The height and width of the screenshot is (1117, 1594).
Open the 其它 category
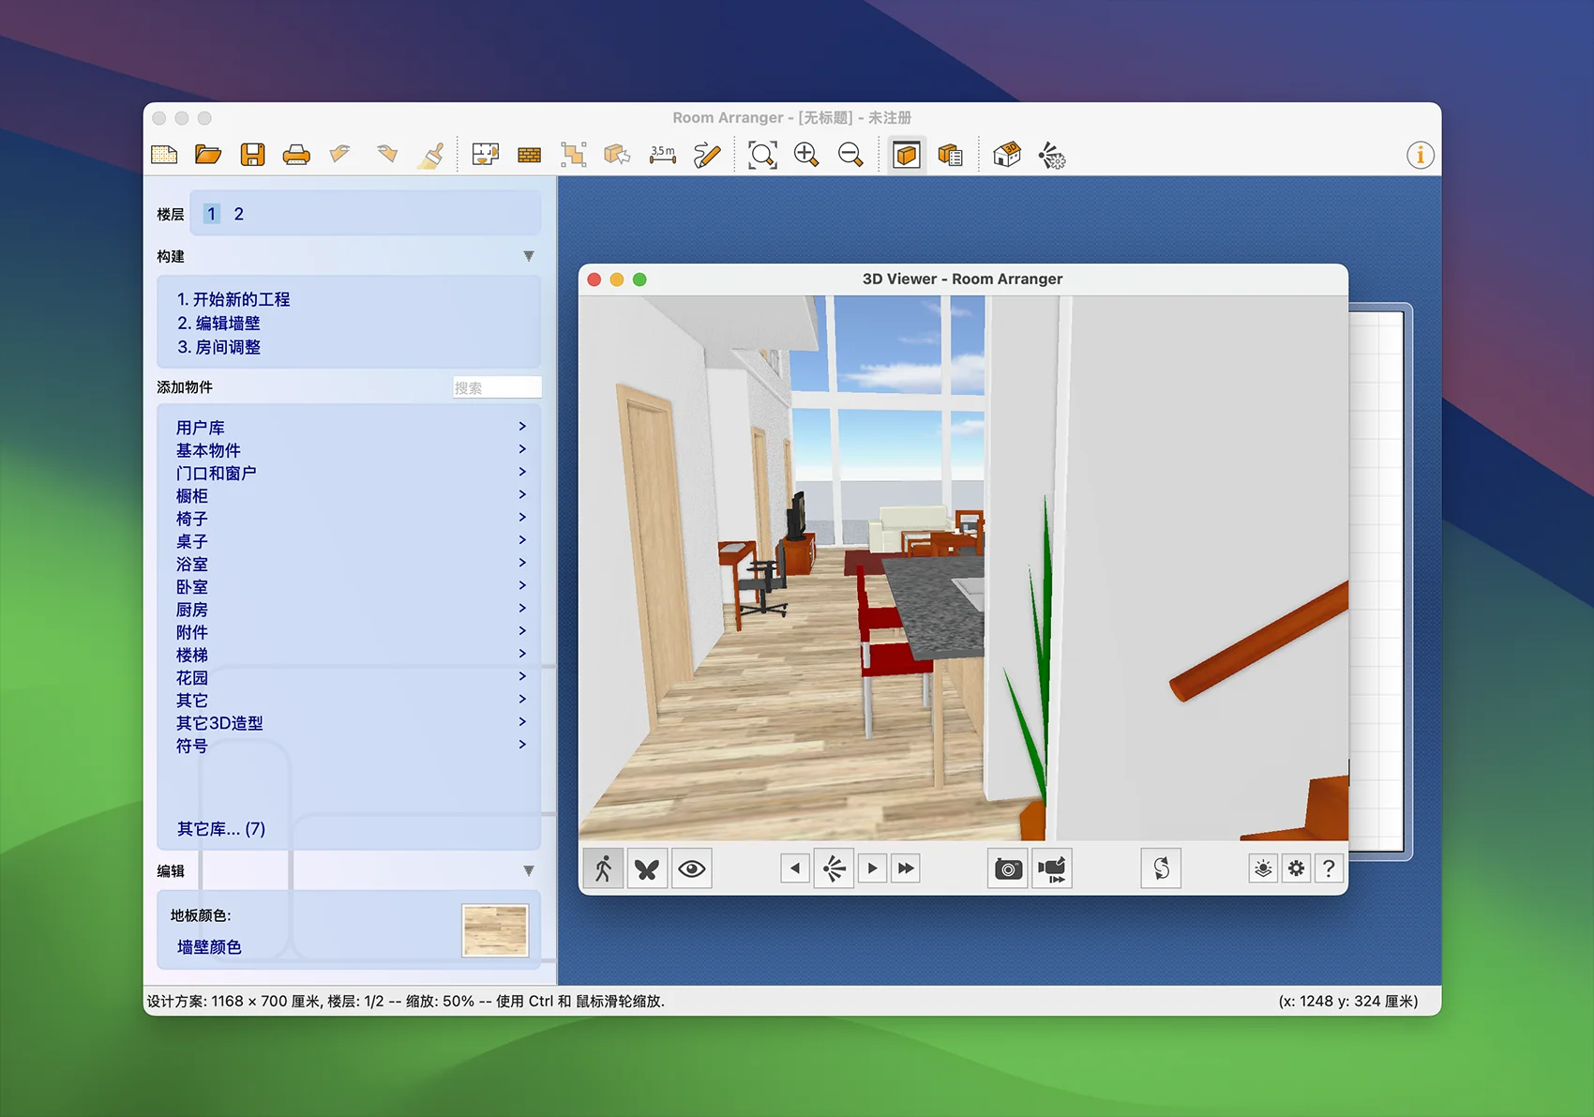coord(351,700)
